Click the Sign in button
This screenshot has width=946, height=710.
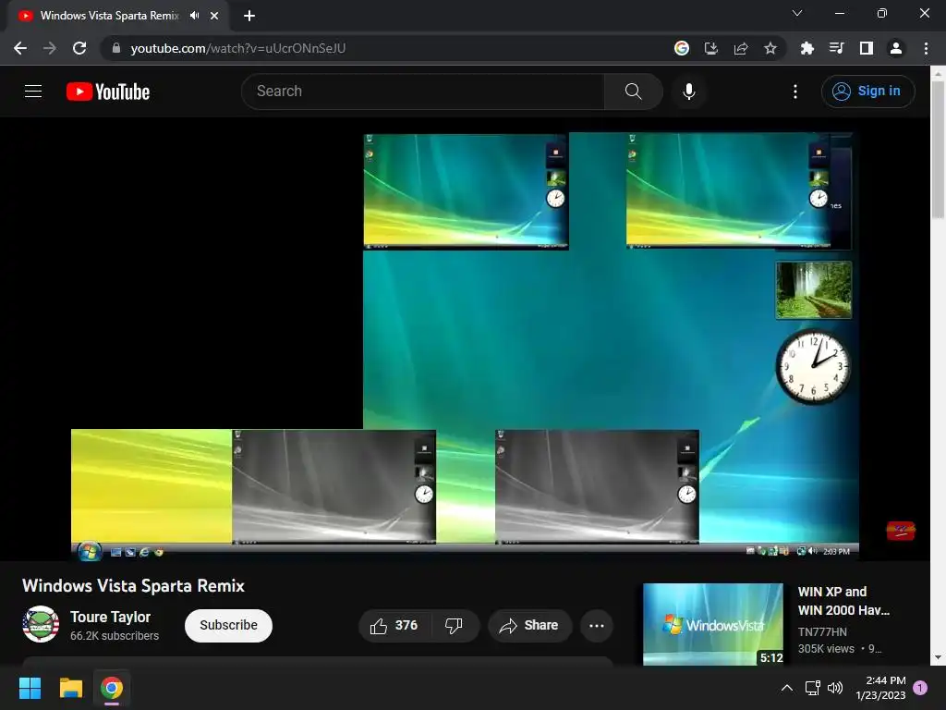[x=867, y=92]
